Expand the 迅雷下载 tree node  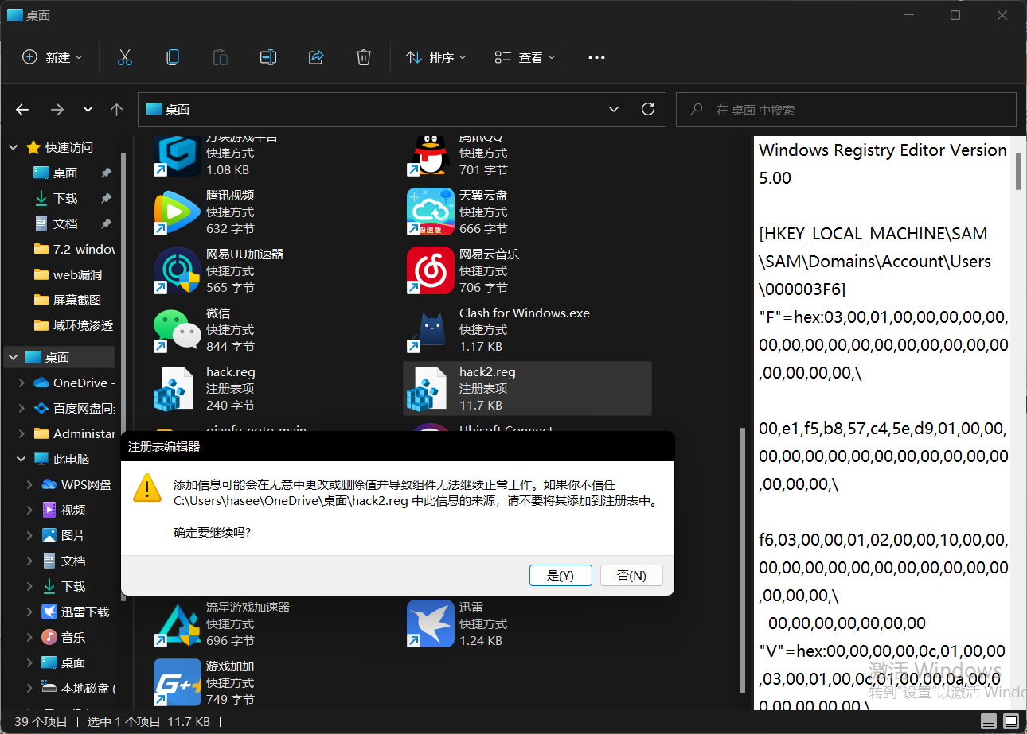pos(29,612)
